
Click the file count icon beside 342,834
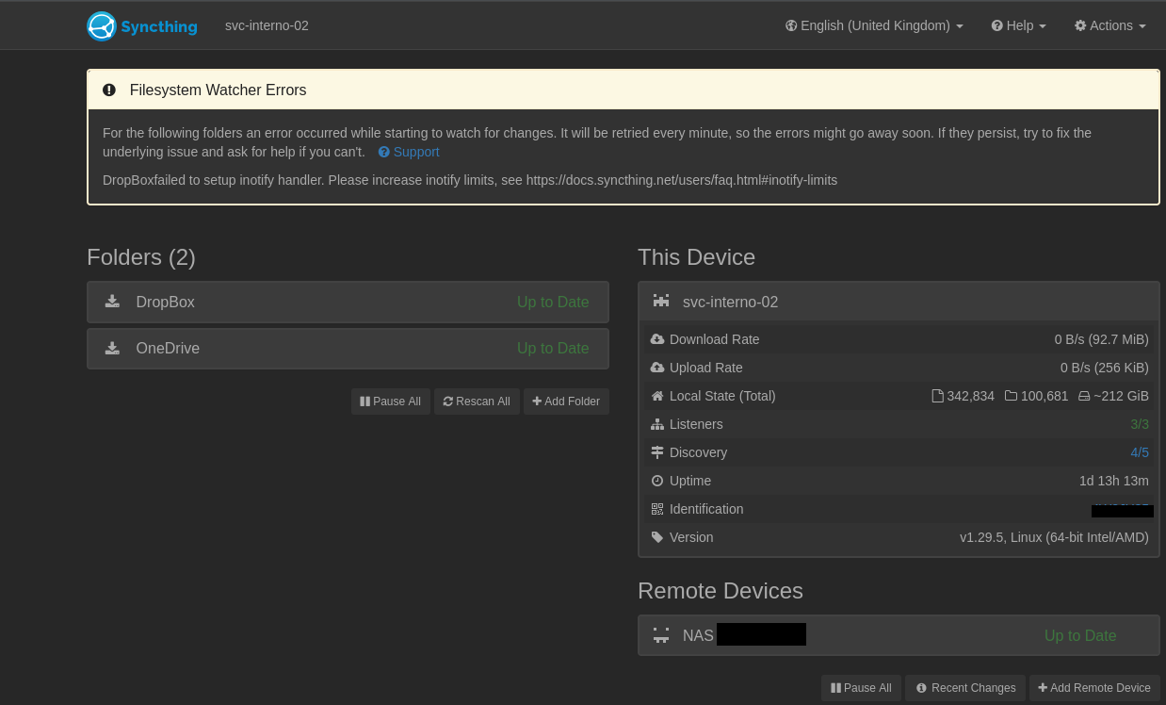937,396
